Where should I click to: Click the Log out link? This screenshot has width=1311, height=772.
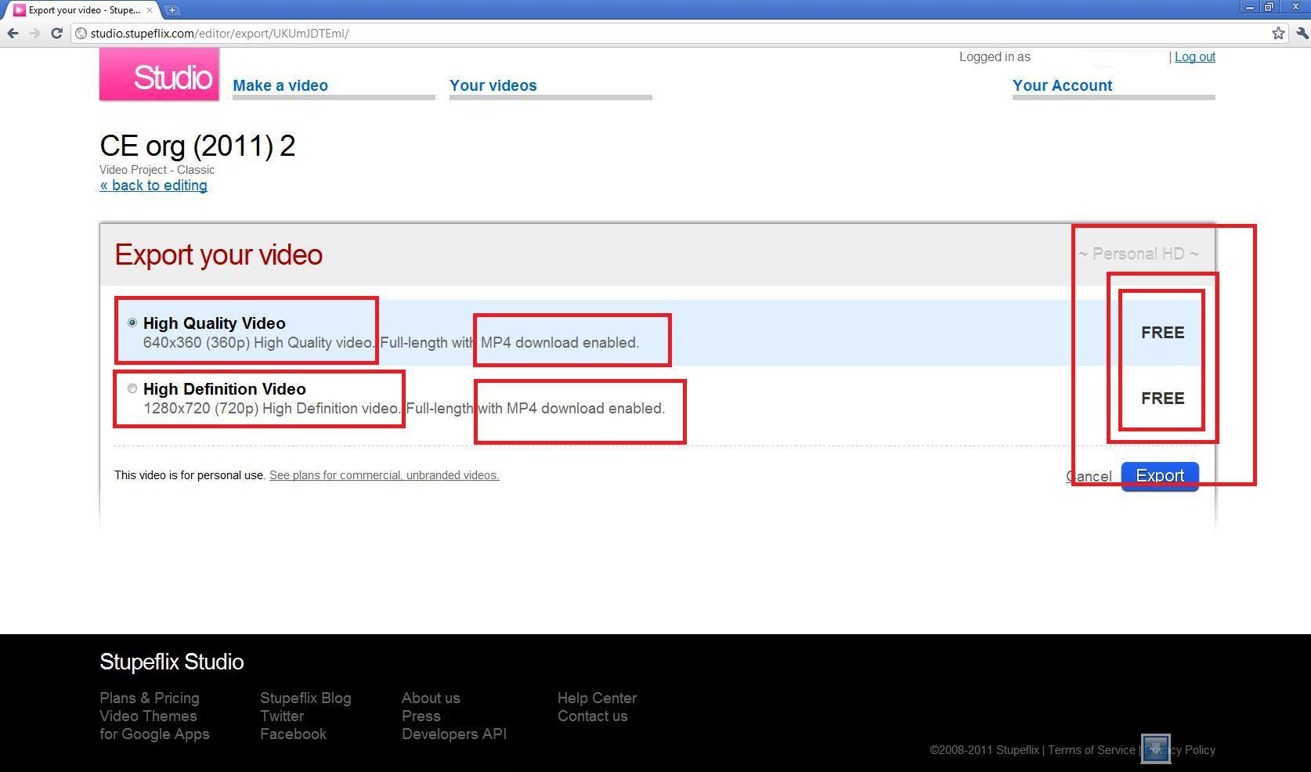pyautogui.click(x=1195, y=56)
